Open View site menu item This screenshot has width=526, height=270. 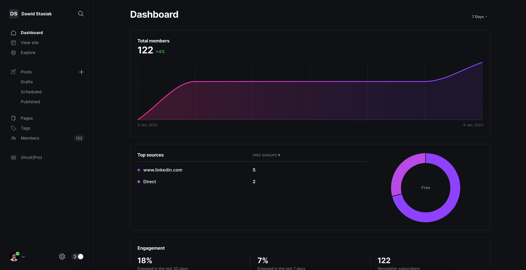pos(30,43)
